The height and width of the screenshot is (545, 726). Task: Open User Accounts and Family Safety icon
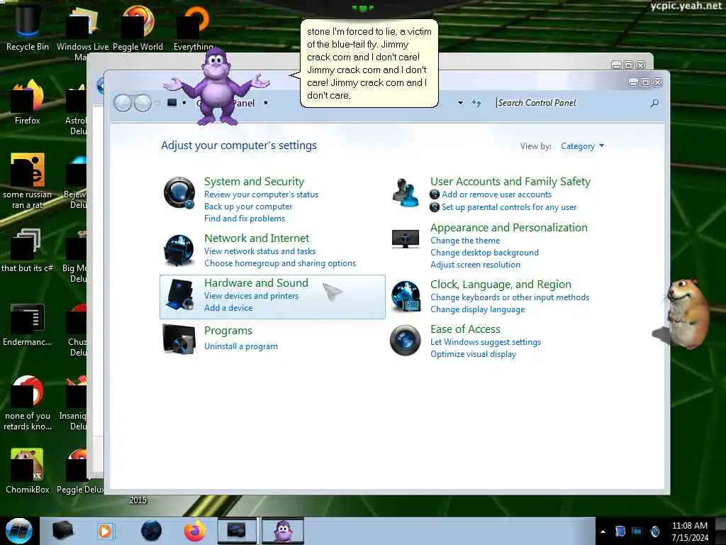click(406, 193)
